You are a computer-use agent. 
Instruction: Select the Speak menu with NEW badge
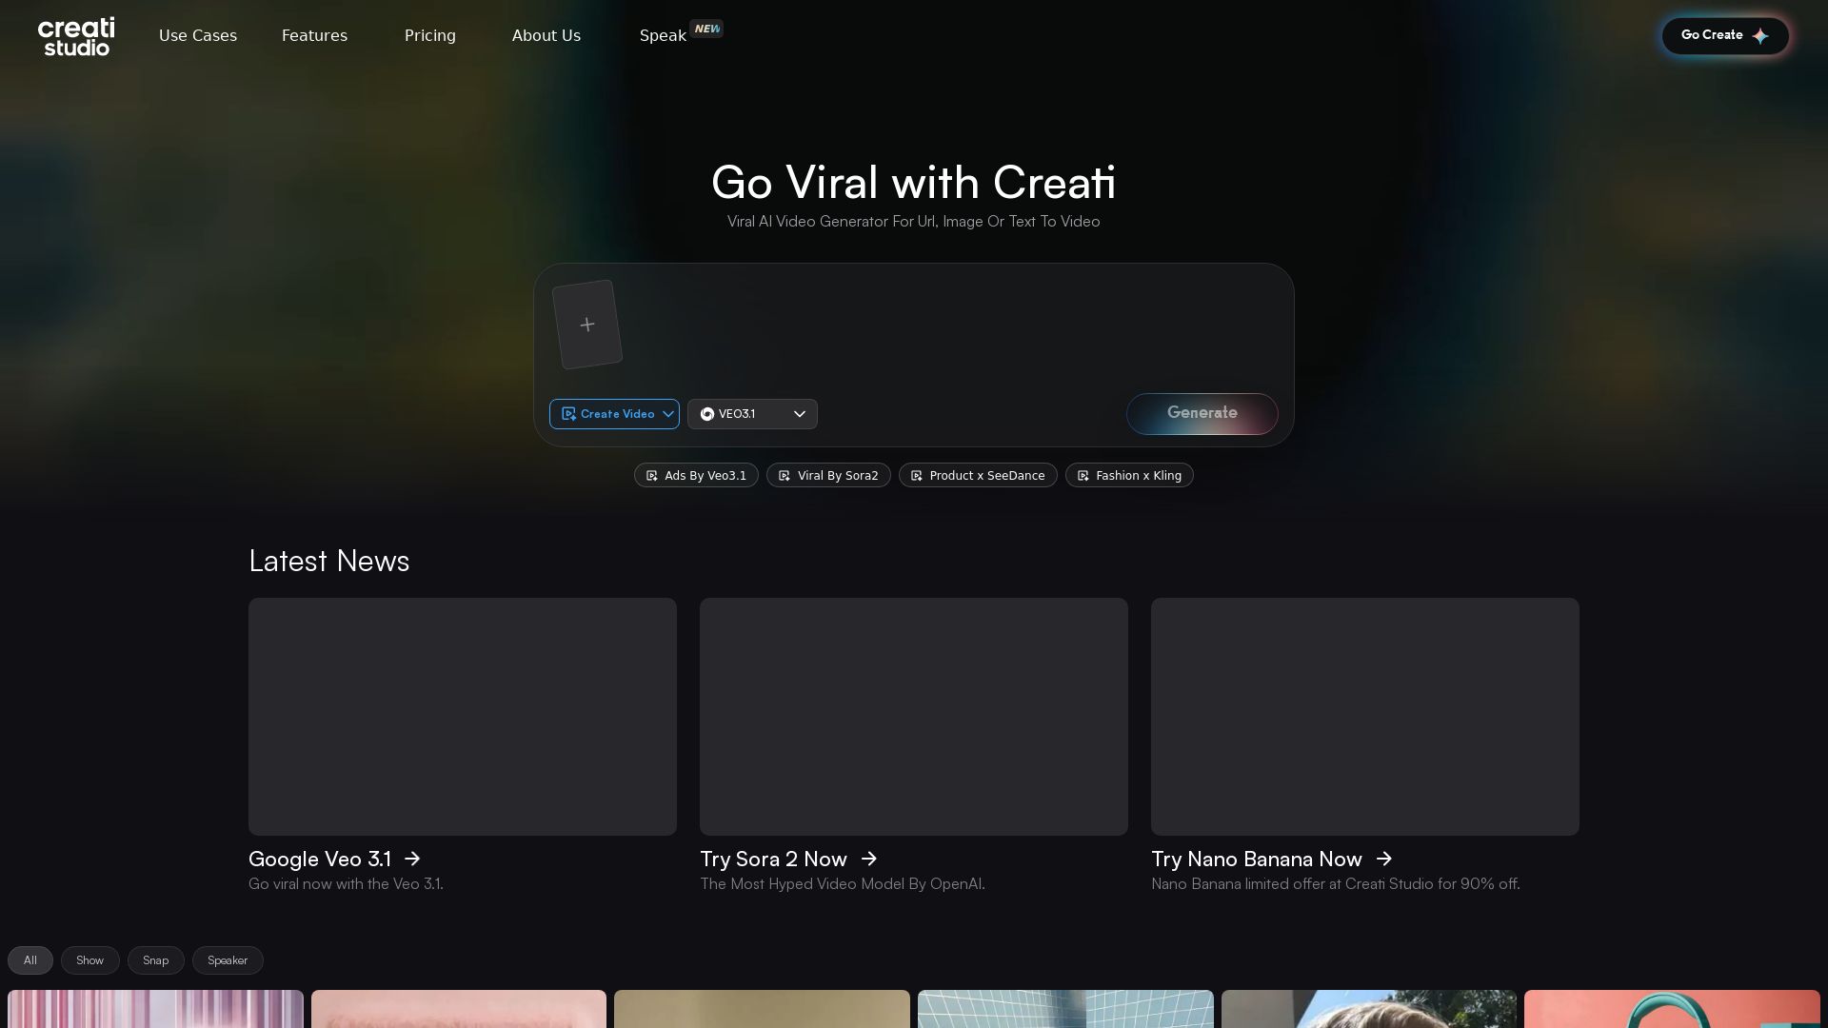[662, 35]
